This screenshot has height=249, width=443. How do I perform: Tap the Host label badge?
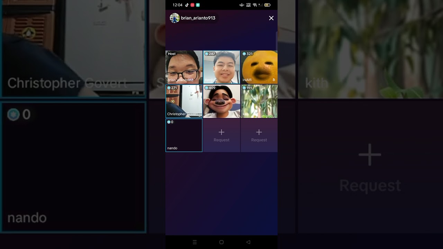172,54
